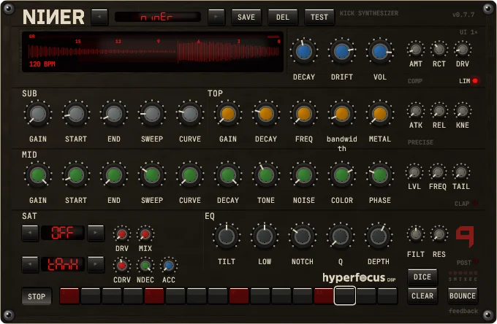This screenshot has width=497, height=324.
Task: Click the waveform display
Action: [153, 52]
